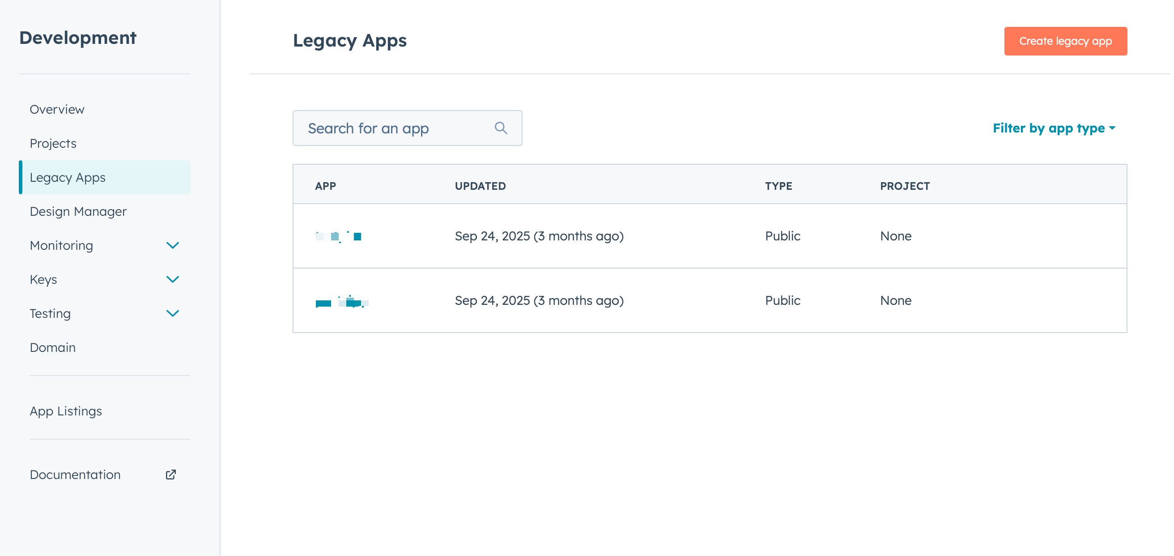This screenshot has height=556, width=1174.
Task: Expand the Monitoring chevron
Action: point(172,245)
